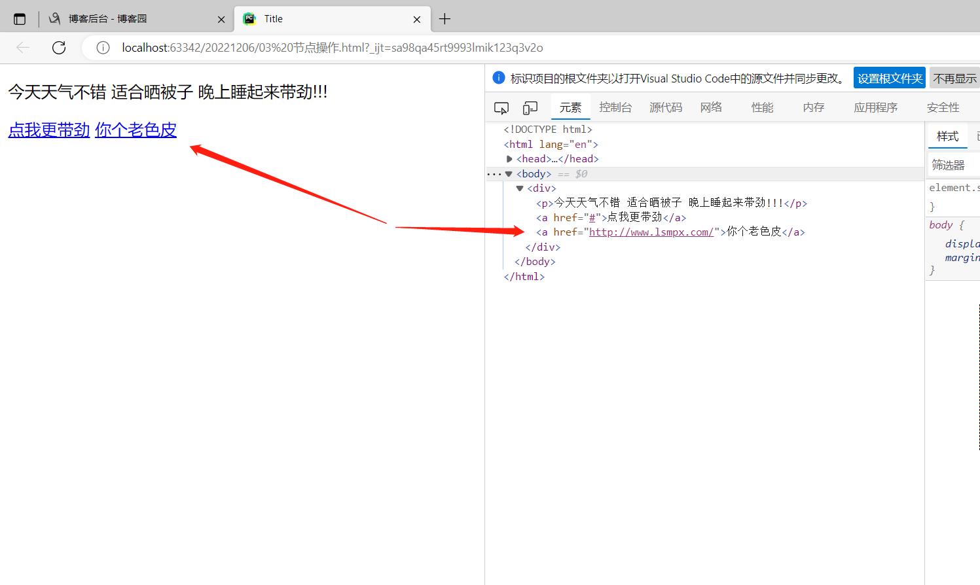The width and height of the screenshot is (980, 585).
Task: Open the 元素 (Elements) panel
Action: tap(571, 107)
